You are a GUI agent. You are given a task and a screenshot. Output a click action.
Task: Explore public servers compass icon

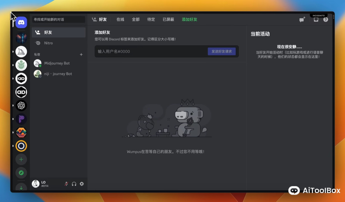21,173
